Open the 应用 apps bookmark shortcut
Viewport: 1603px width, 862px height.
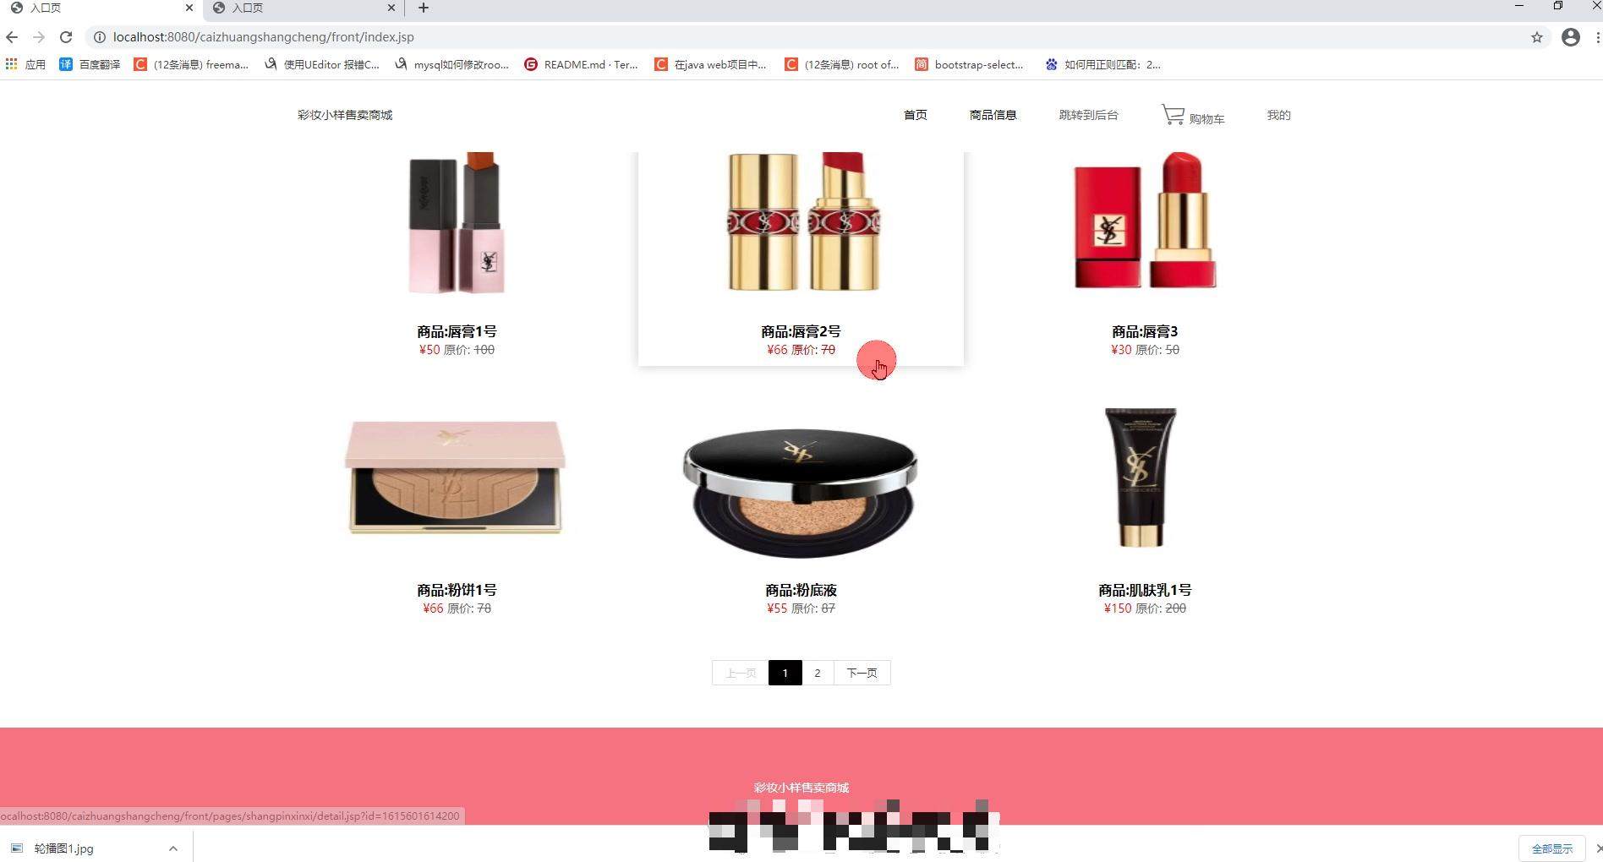(26, 64)
